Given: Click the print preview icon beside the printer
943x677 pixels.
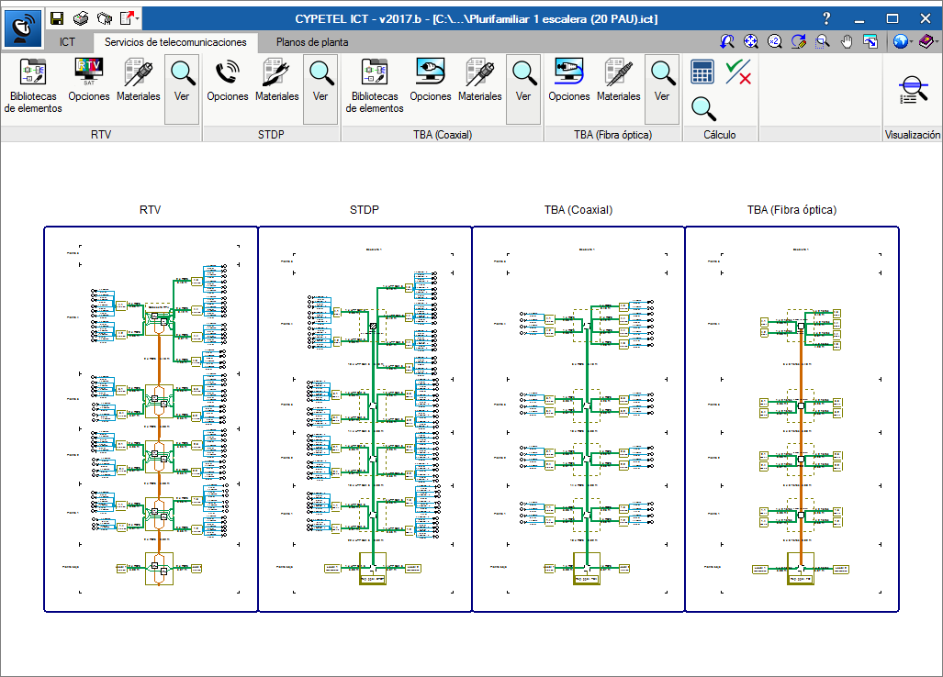Looking at the screenshot, I should pyautogui.click(x=105, y=18).
